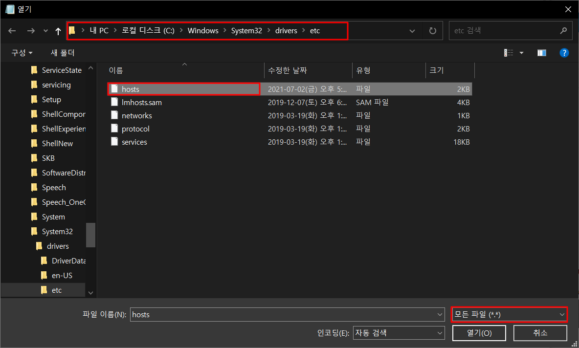The width and height of the screenshot is (579, 348).
Task: Expand the file type filter dropdown
Action: click(x=561, y=315)
